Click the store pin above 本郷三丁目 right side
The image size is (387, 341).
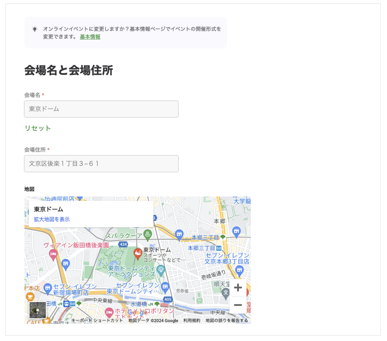(x=236, y=232)
